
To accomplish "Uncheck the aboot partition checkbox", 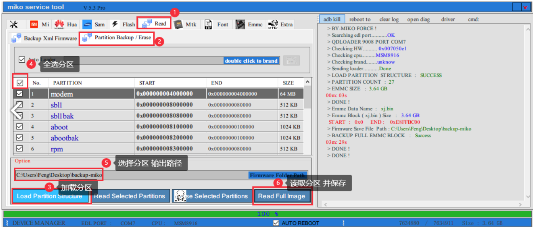I will pos(20,126).
